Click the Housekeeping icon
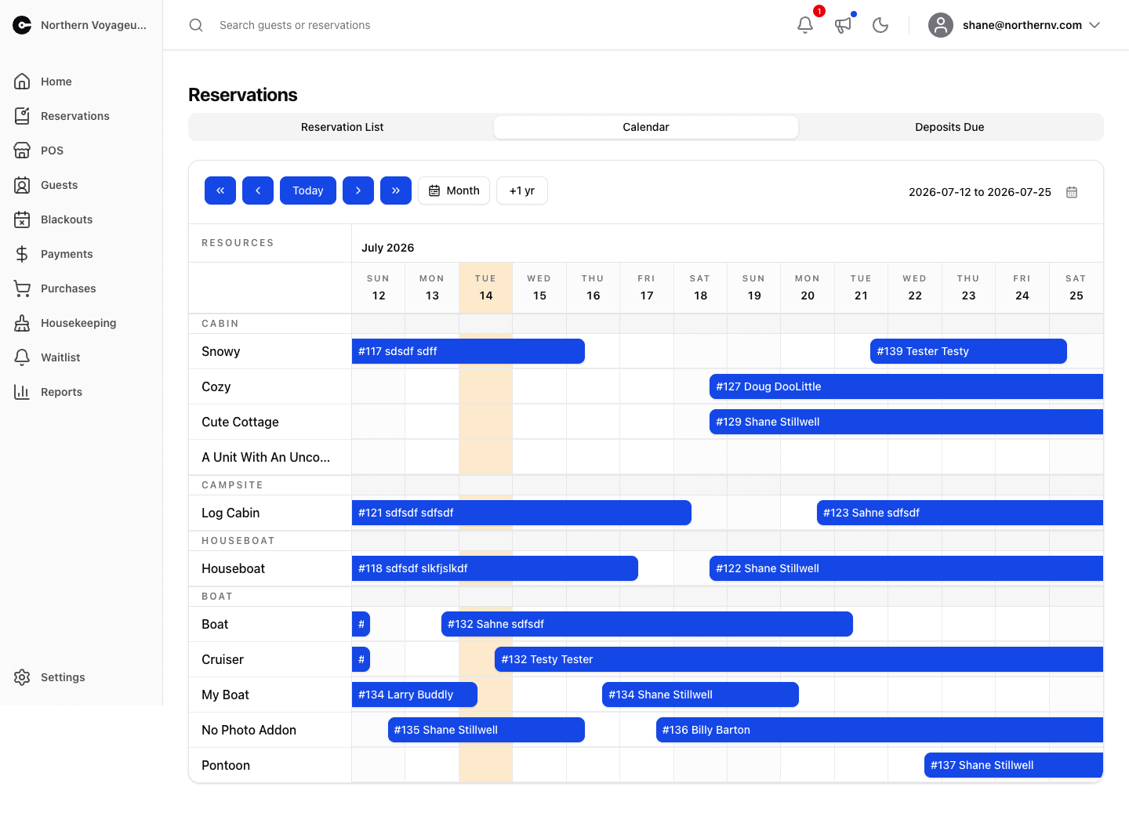 point(22,323)
